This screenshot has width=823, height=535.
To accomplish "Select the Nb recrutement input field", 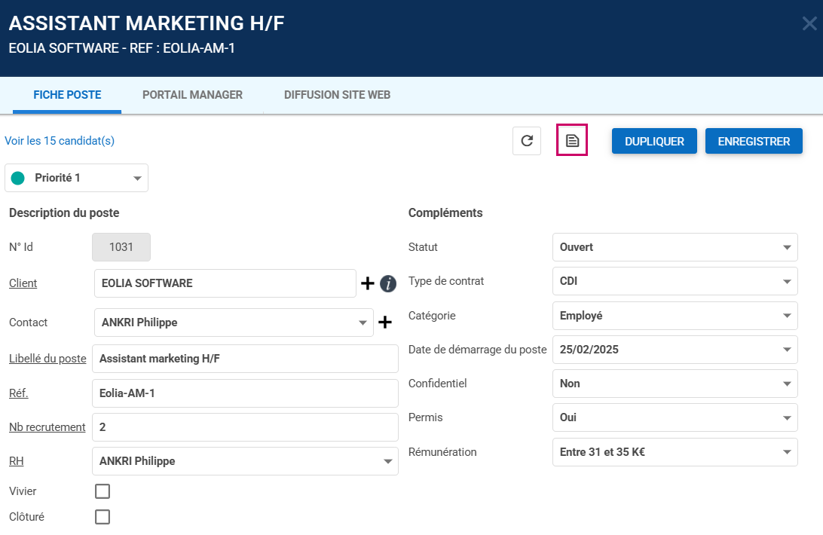I will (245, 427).
